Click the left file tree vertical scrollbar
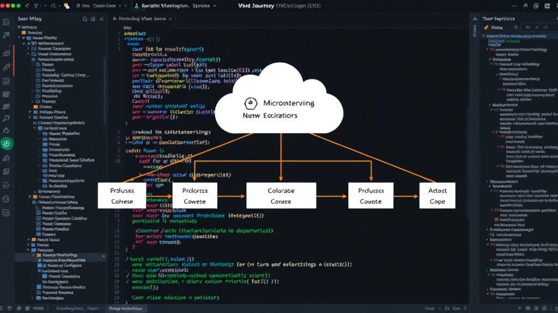Screen dimensions: 558x313 pyautogui.click(x=105, y=91)
